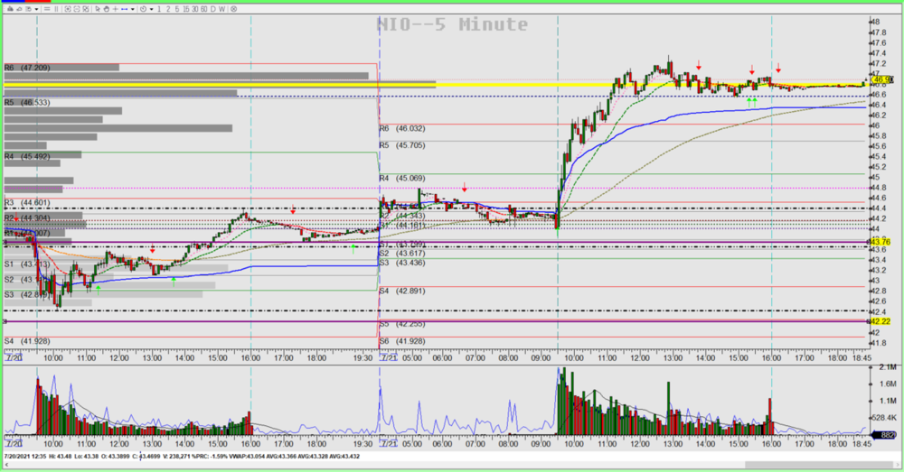
Task: Select the blue trend line drawing tool
Action: [x=124, y=9]
